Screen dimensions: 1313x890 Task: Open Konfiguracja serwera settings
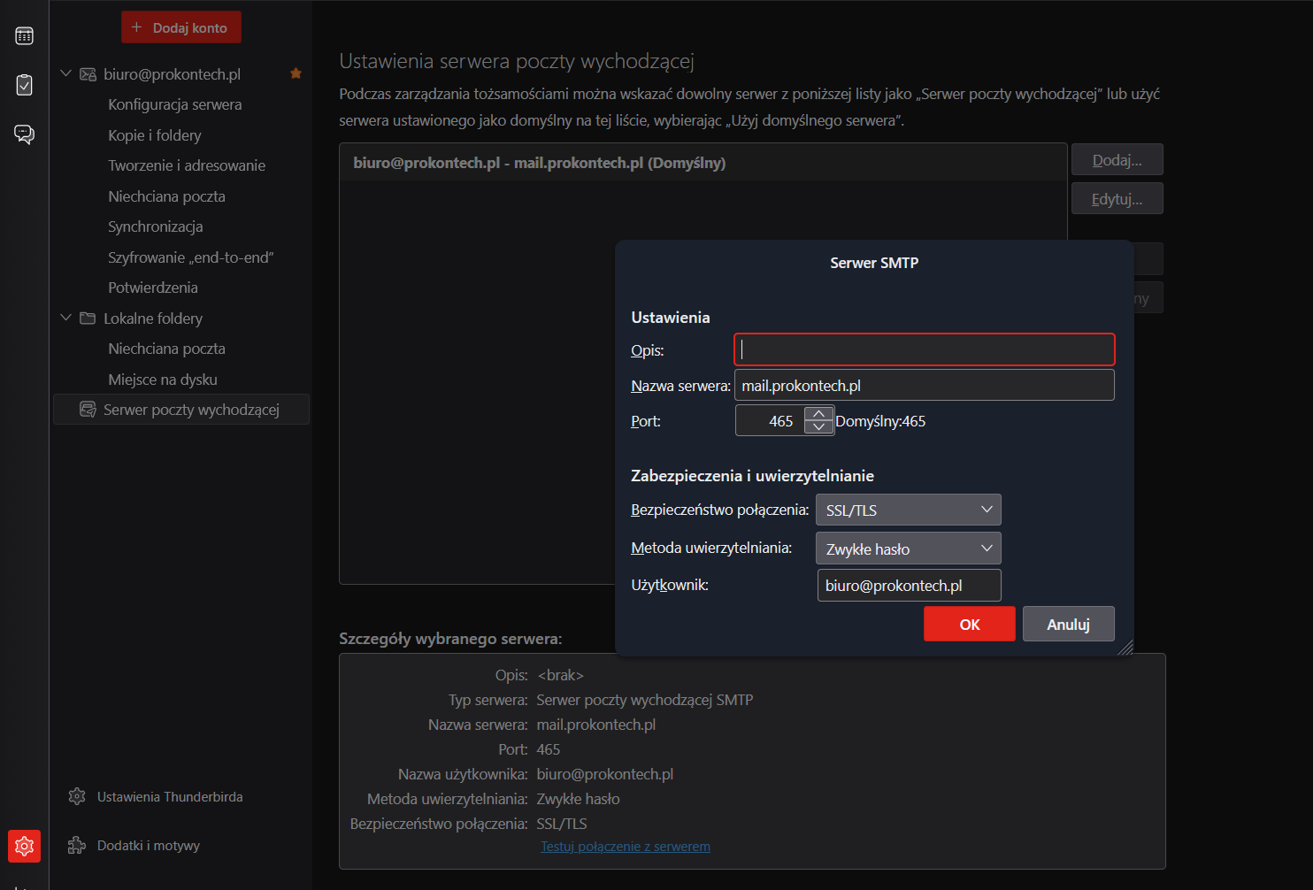[x=174, y=104]
